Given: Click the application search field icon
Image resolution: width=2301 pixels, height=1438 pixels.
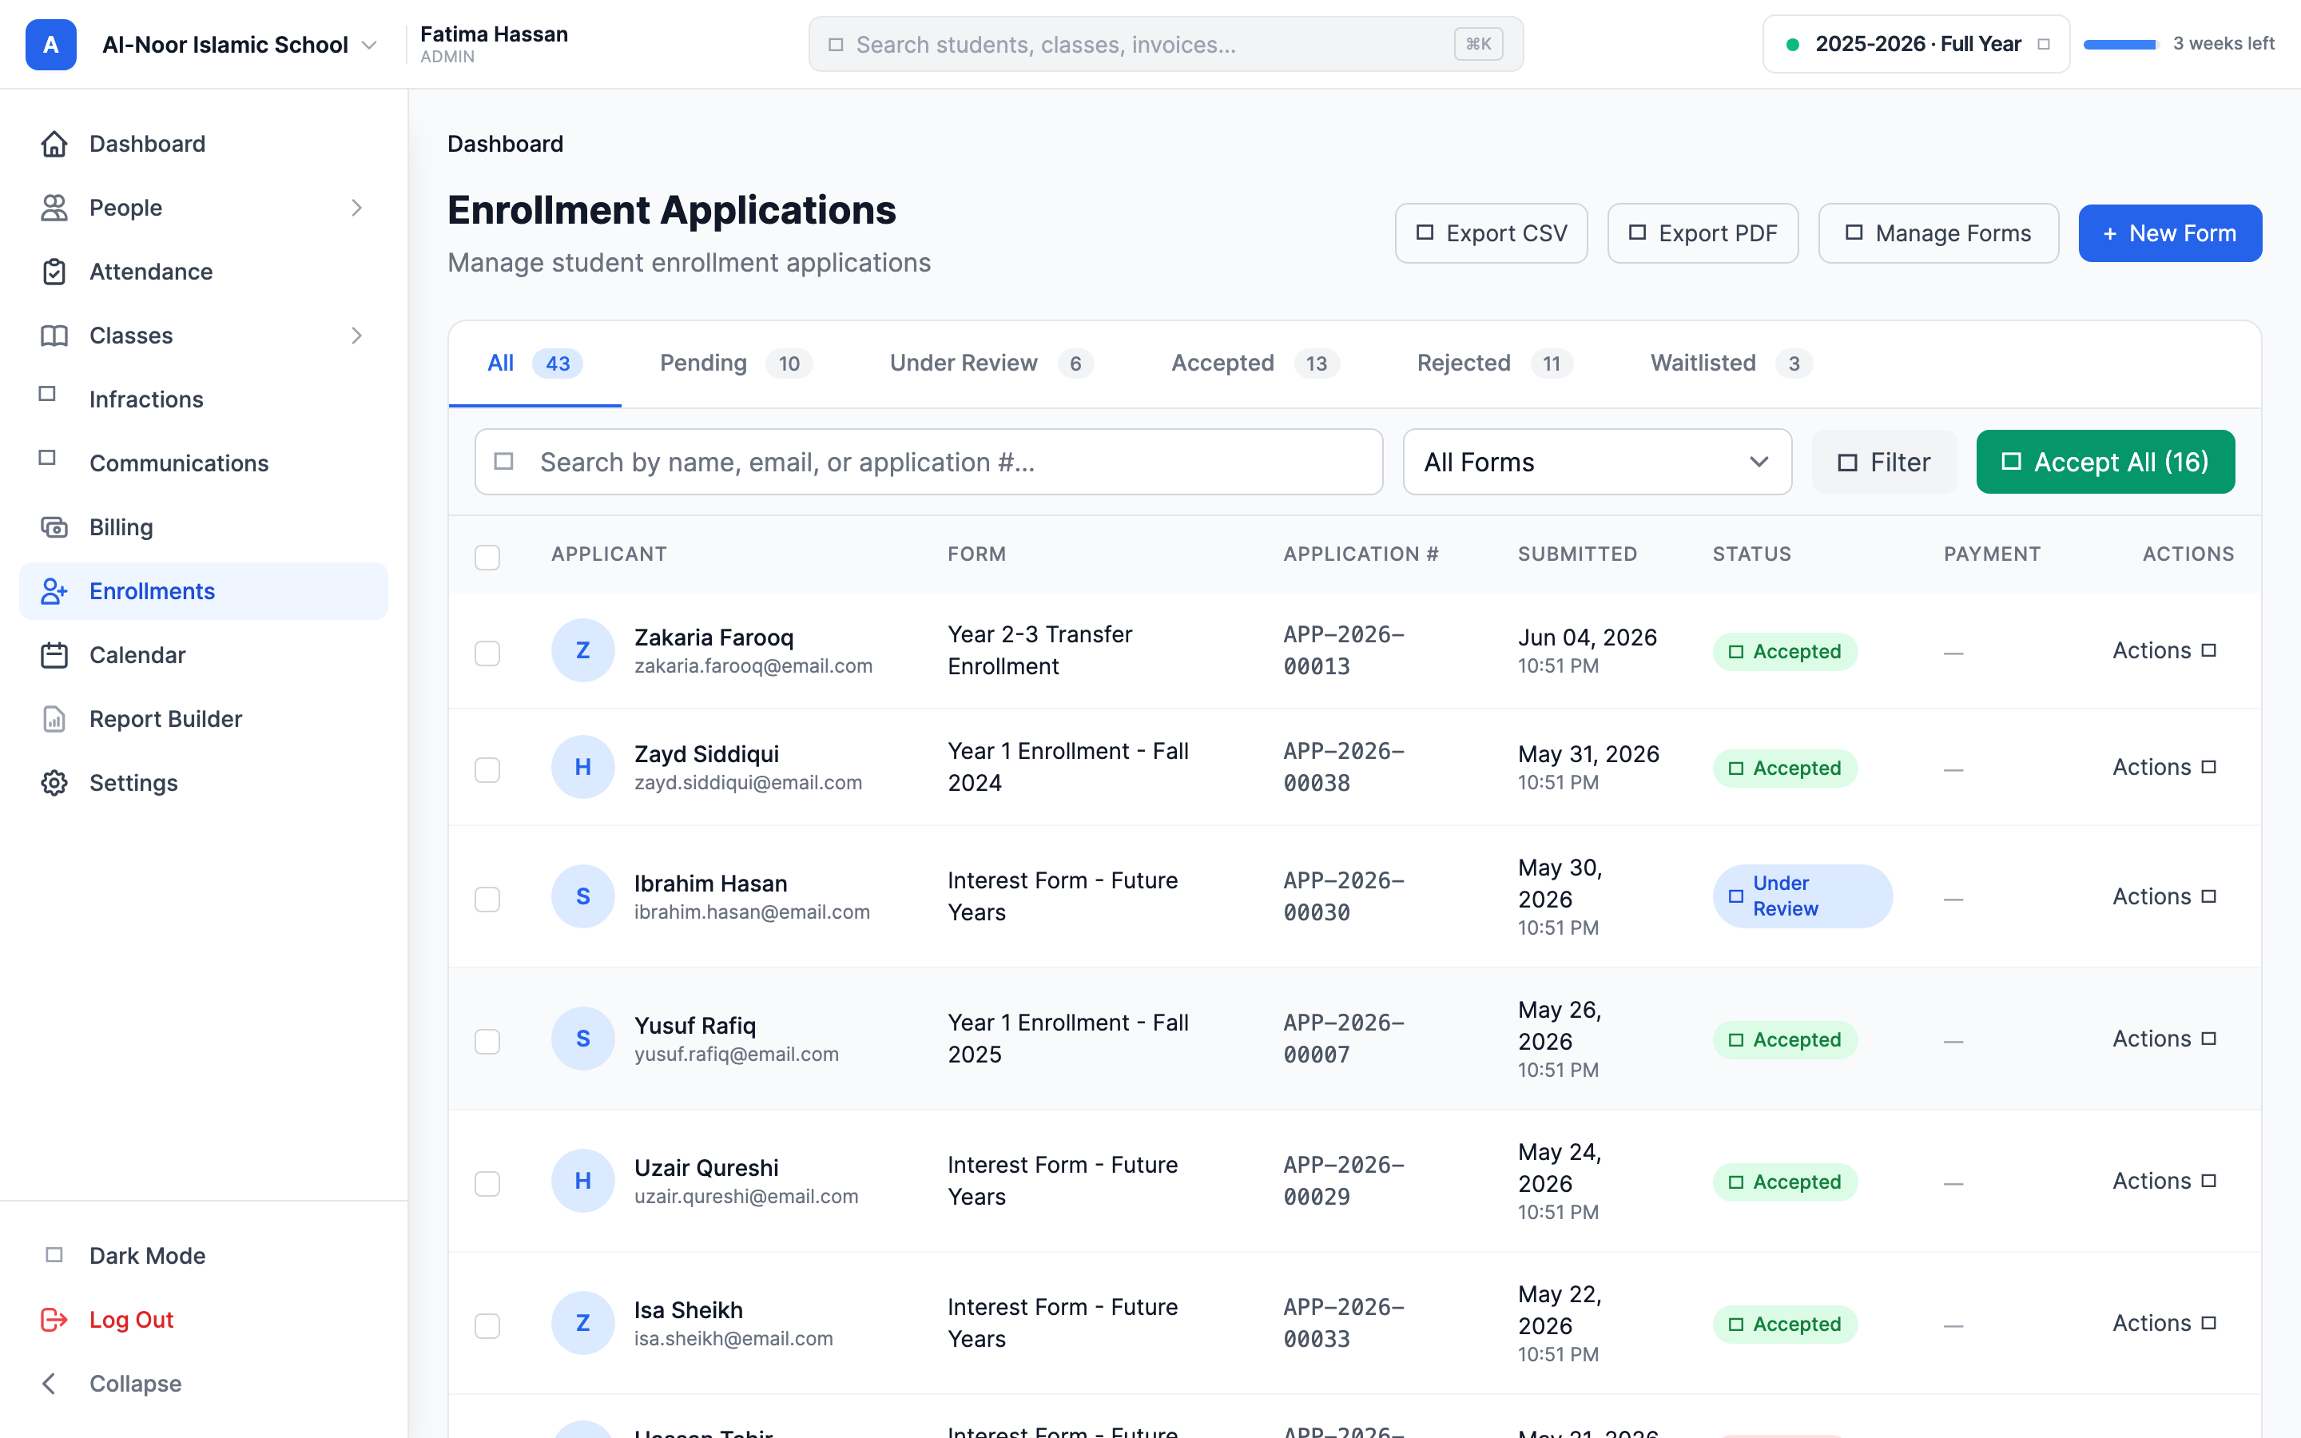Looking at the screenshot, I should [x=504, y=461].
